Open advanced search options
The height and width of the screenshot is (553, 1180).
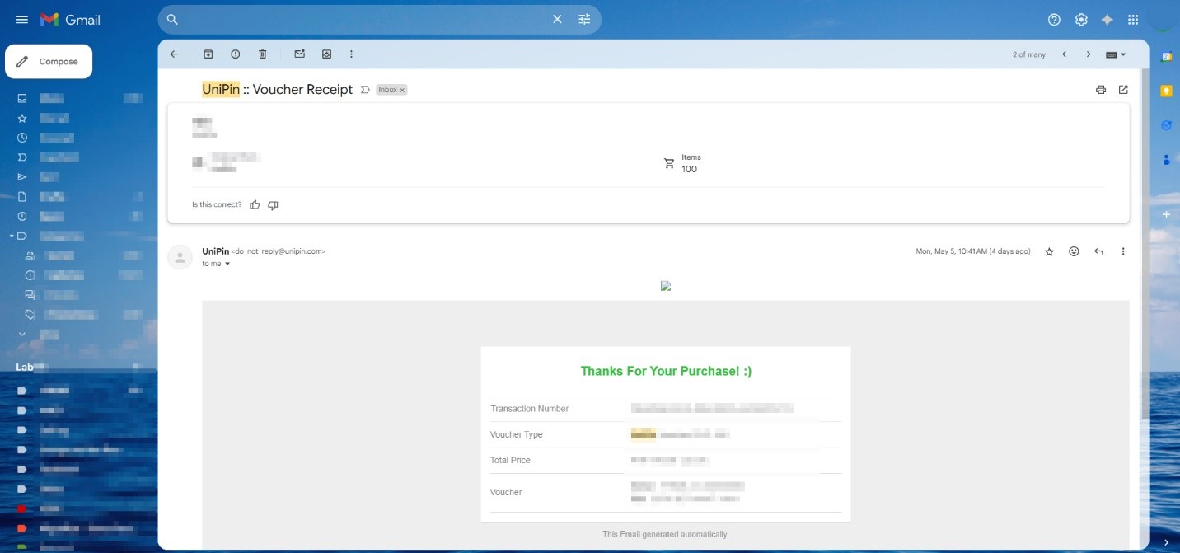click(584, 19)
